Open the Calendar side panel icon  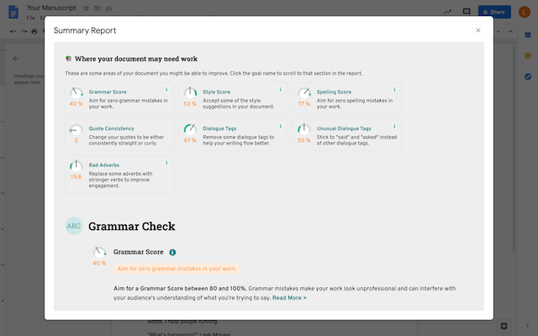(x=528, y=35)
